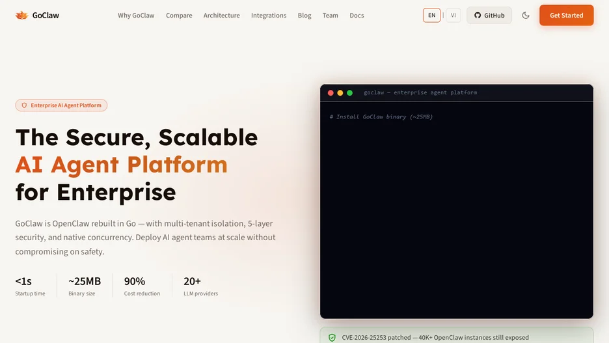Click the 'AI Agent Platform' orange heading

[121, 164]
